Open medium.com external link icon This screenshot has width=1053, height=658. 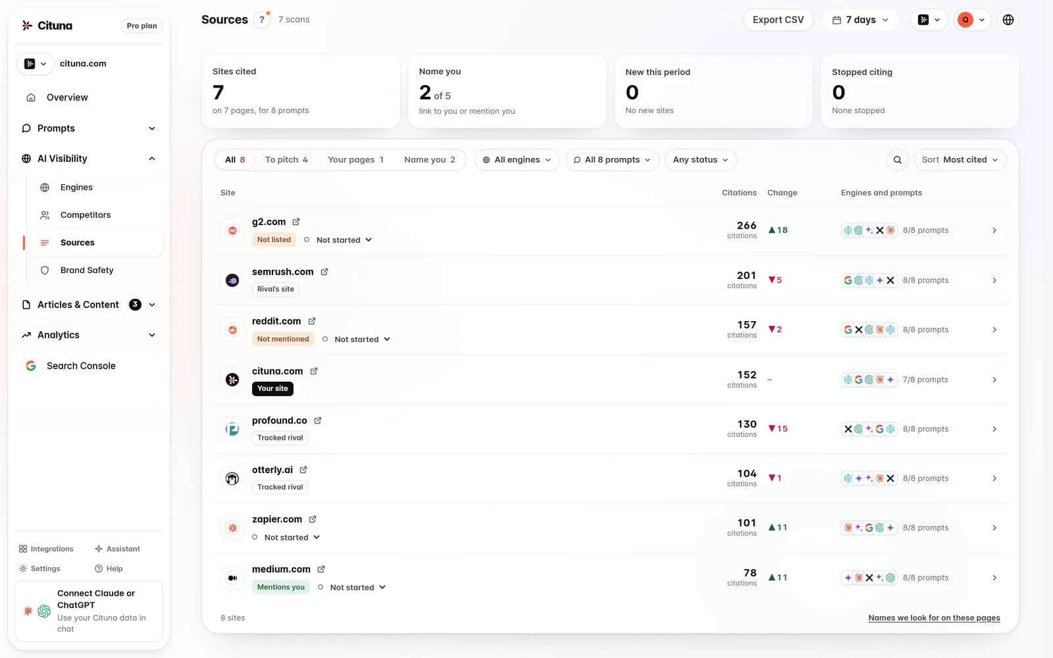[x=321, y=569]
